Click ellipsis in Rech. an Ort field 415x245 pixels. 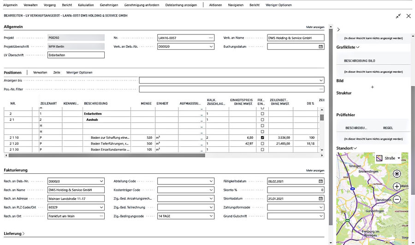coord(101,216)
